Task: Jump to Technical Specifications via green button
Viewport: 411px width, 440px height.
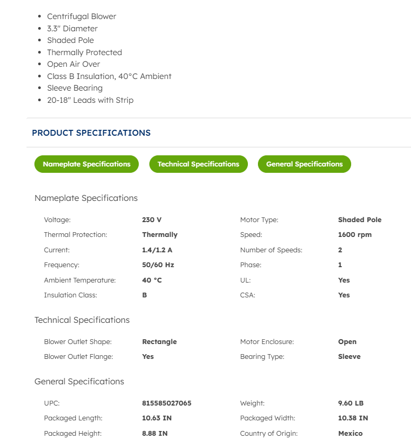Action: click(198, 164)
